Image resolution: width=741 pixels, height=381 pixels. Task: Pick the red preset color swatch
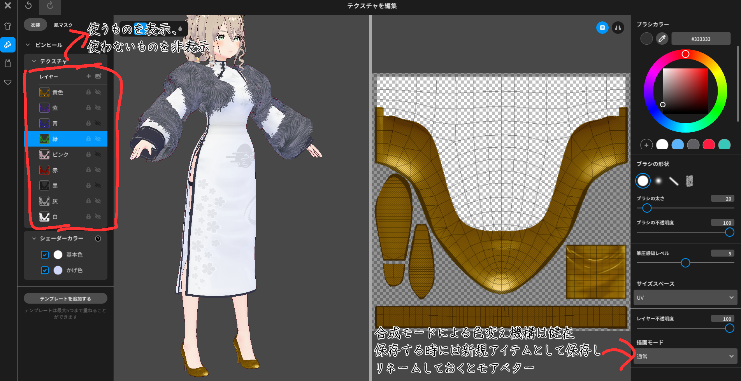709,144
